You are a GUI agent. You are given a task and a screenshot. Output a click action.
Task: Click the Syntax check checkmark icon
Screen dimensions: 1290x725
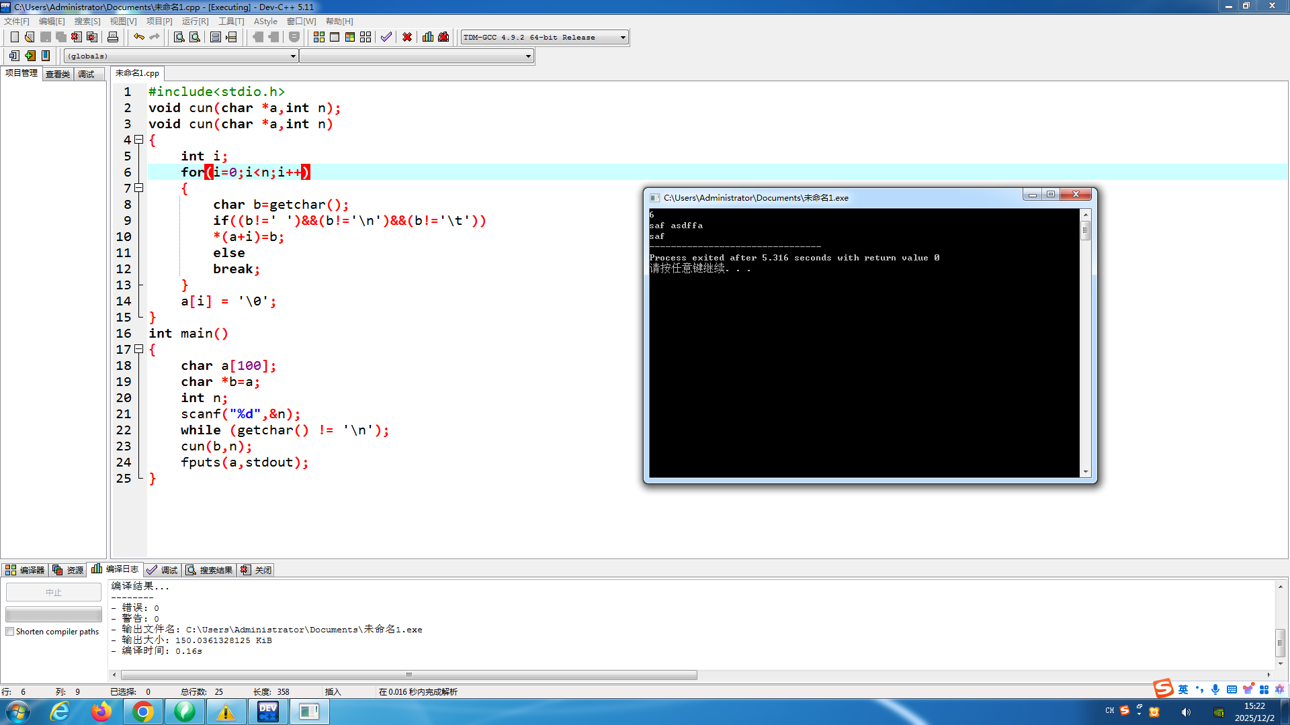(386, 37)
